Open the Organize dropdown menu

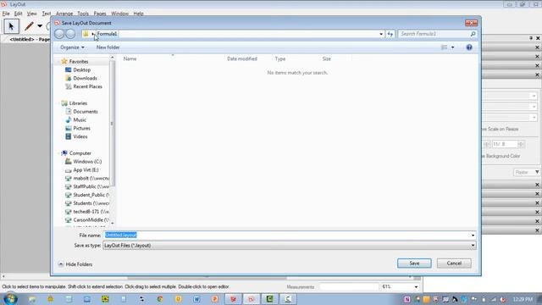pyautogui.click(x=72, y=47)
